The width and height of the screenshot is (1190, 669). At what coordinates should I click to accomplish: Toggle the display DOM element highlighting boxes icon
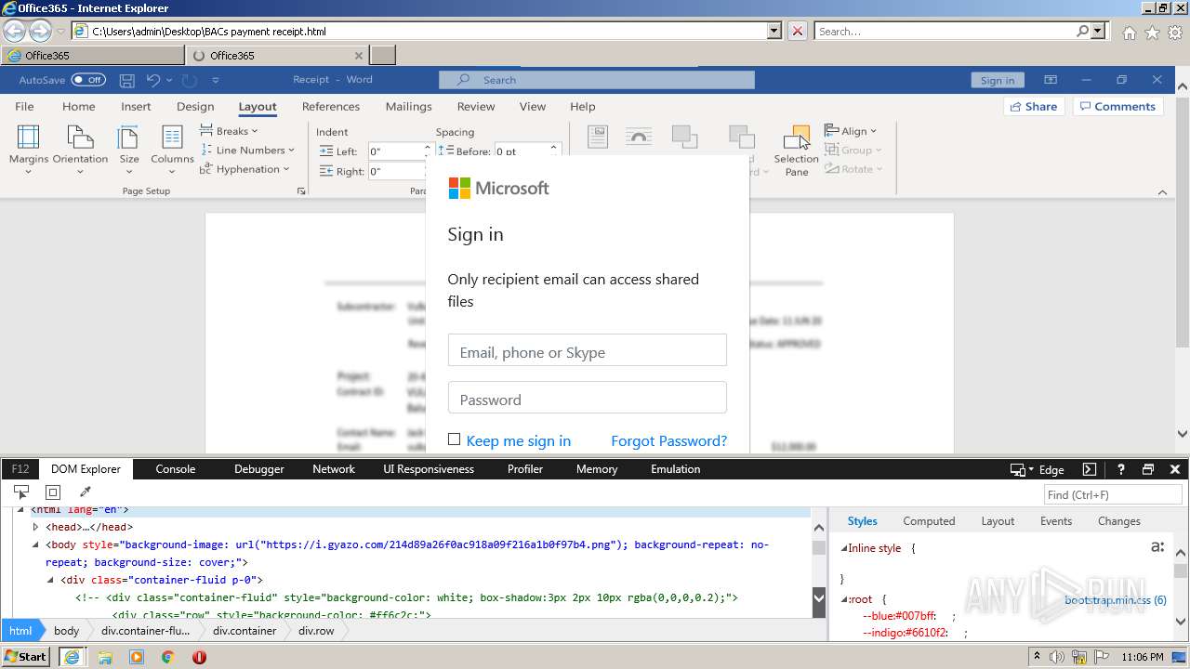(x=53, y=492)
